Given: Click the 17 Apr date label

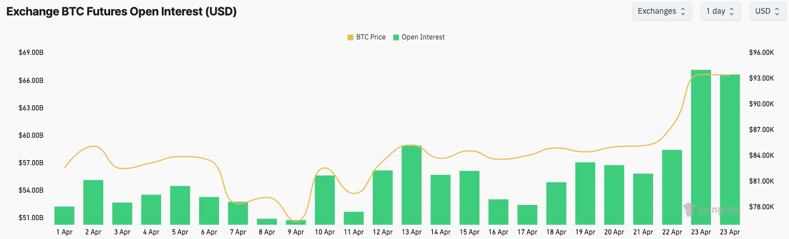Looking at the screenshot, I should pos(527,233).
